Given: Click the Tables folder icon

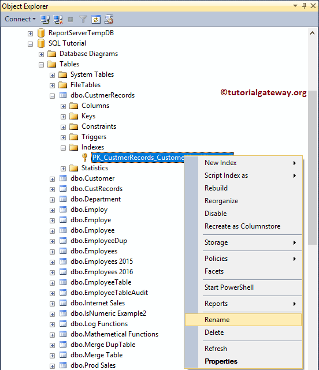Looking at the screenshot, I should pyautogui.click(x=52, y=64).
